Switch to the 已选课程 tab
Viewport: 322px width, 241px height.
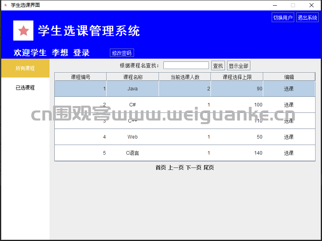[25, 88]
